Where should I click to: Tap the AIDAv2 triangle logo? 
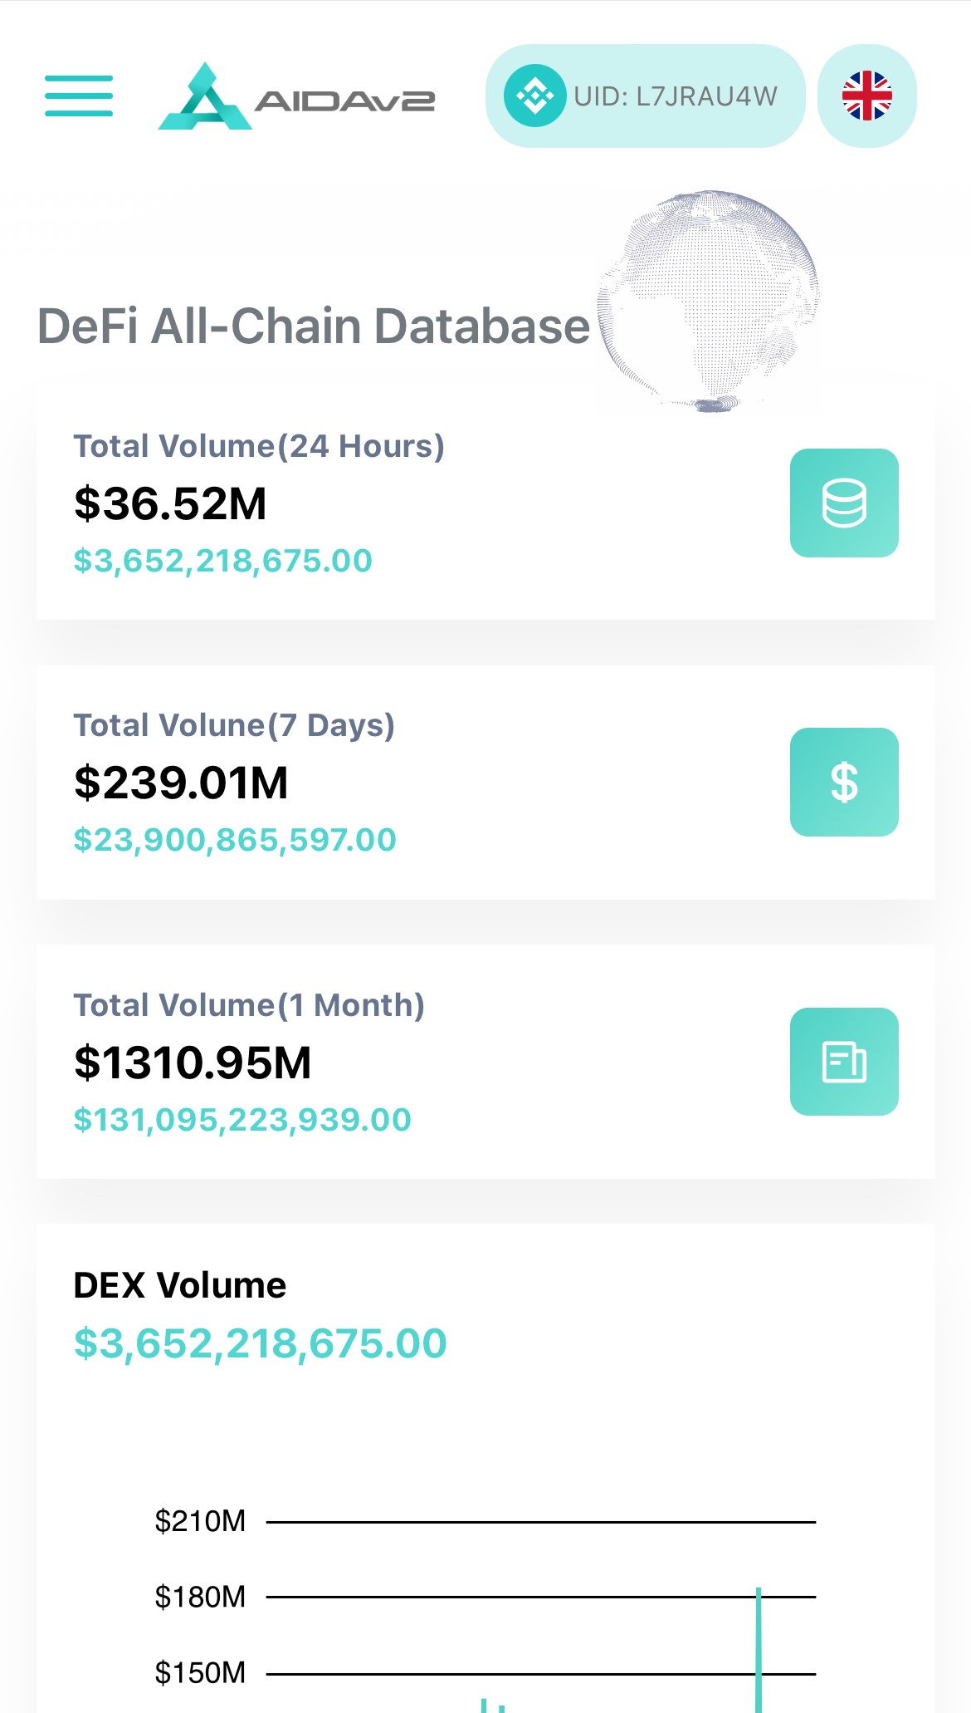tap(205, 97)
